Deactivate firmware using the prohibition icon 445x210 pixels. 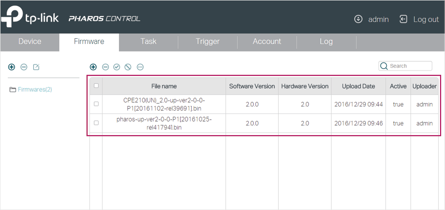coord(128,67)
